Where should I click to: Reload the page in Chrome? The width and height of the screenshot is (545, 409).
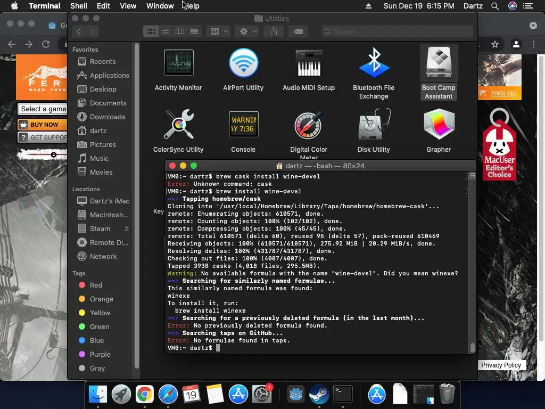[46, 44]
